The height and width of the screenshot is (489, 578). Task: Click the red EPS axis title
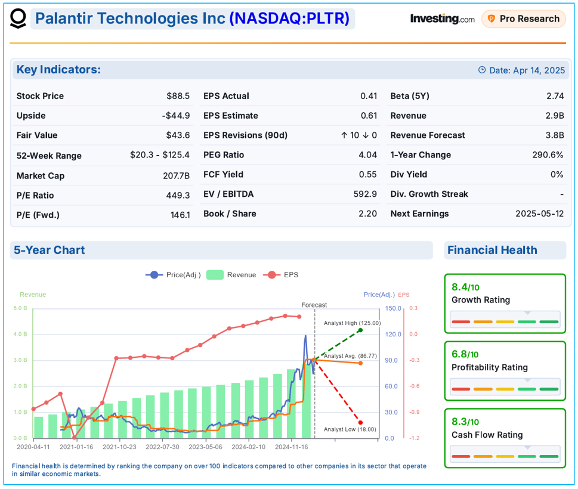(x=404, y=295)
